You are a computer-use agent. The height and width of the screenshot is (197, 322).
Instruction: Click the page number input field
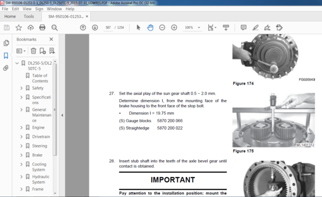108,27
